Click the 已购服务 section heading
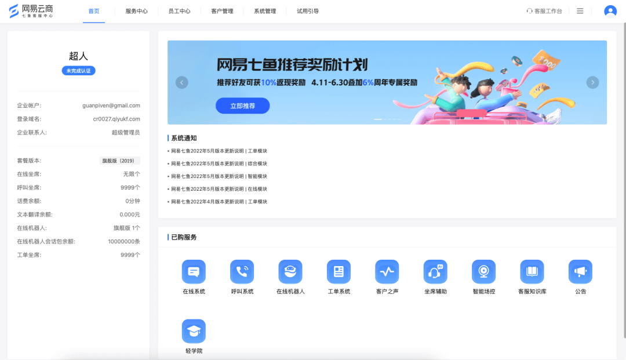 (x=184, y=237)
